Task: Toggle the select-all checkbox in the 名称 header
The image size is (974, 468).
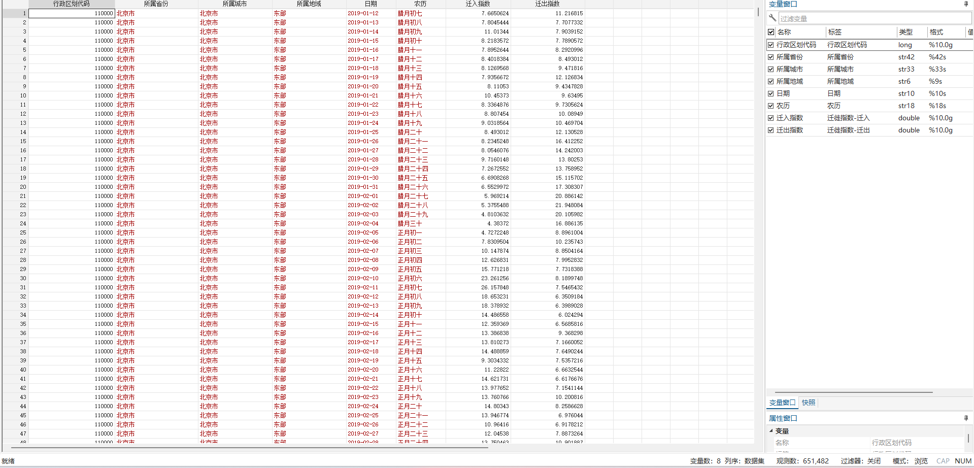Action: click(x=771, y=32)
